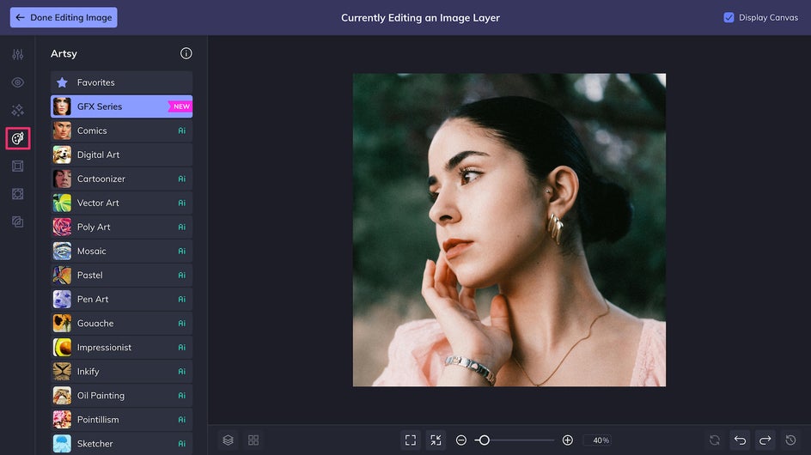Viewport: 811px width, 455px height.
Task: Click the zoom out minus button
Action: click(x=461, y=440)
